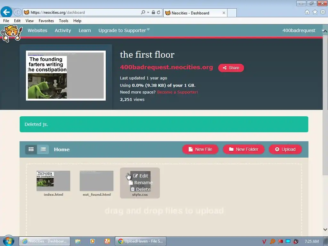
Task: Click the red V tray icon
Action: pyautogui.click(x=264, y=242)
